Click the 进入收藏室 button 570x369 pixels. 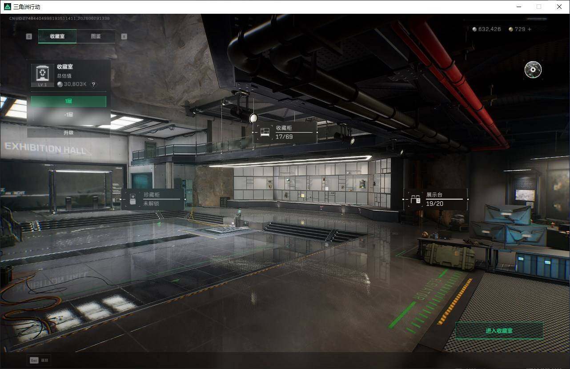click(x=499, y=331)
